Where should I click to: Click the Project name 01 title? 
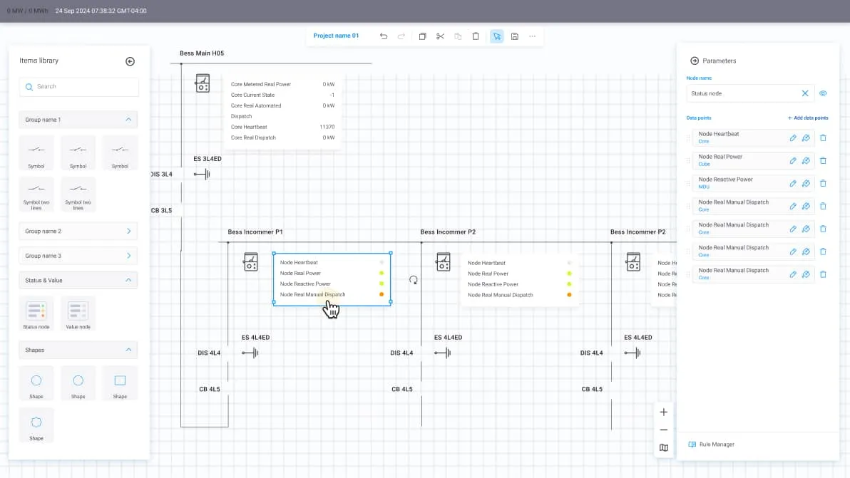[336, 36]
